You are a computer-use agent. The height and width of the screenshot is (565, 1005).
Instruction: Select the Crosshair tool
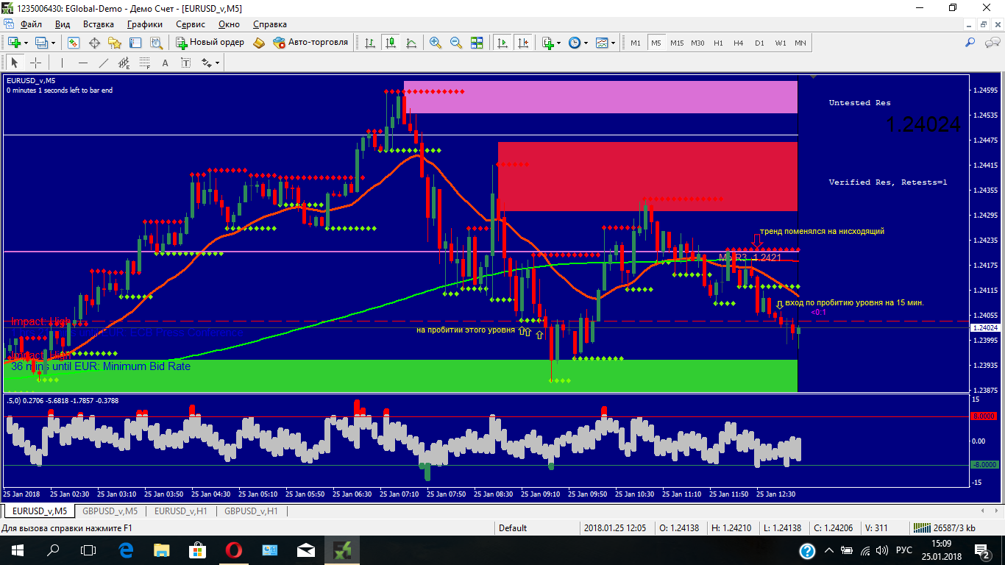click(x=35, y=63)
